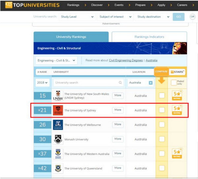The width and height of the screenshot is (198, 179).
Task: Open the Civil Engineering Degrees link
Action: point(126,60)
